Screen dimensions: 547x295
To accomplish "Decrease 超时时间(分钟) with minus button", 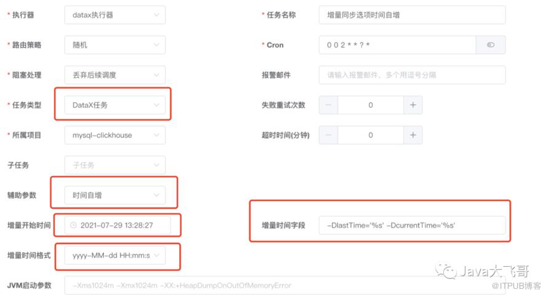I will [x=328, y=135].
